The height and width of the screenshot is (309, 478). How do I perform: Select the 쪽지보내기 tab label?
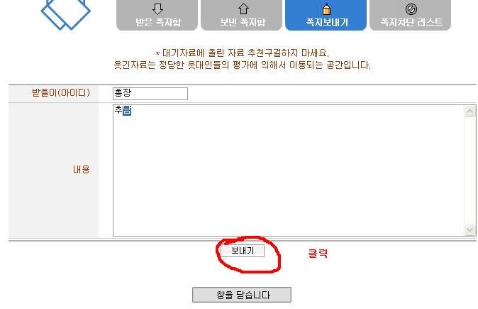pos(327,22)
